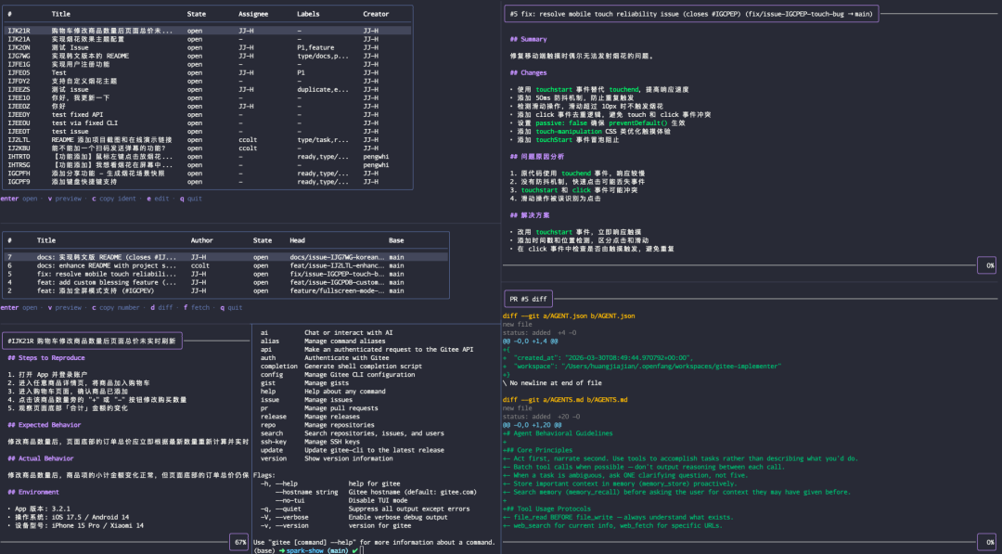Image resolution: width=1002 pixels, height=554 pixels.
Task: Click '## Steps to Reproduce' heading
Action: [46, 358]
